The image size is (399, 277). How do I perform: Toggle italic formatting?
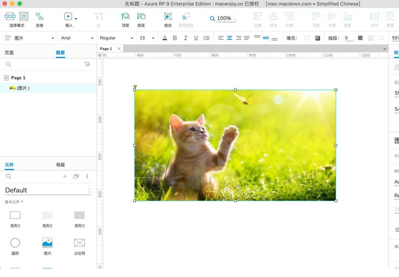click(186, 38)
